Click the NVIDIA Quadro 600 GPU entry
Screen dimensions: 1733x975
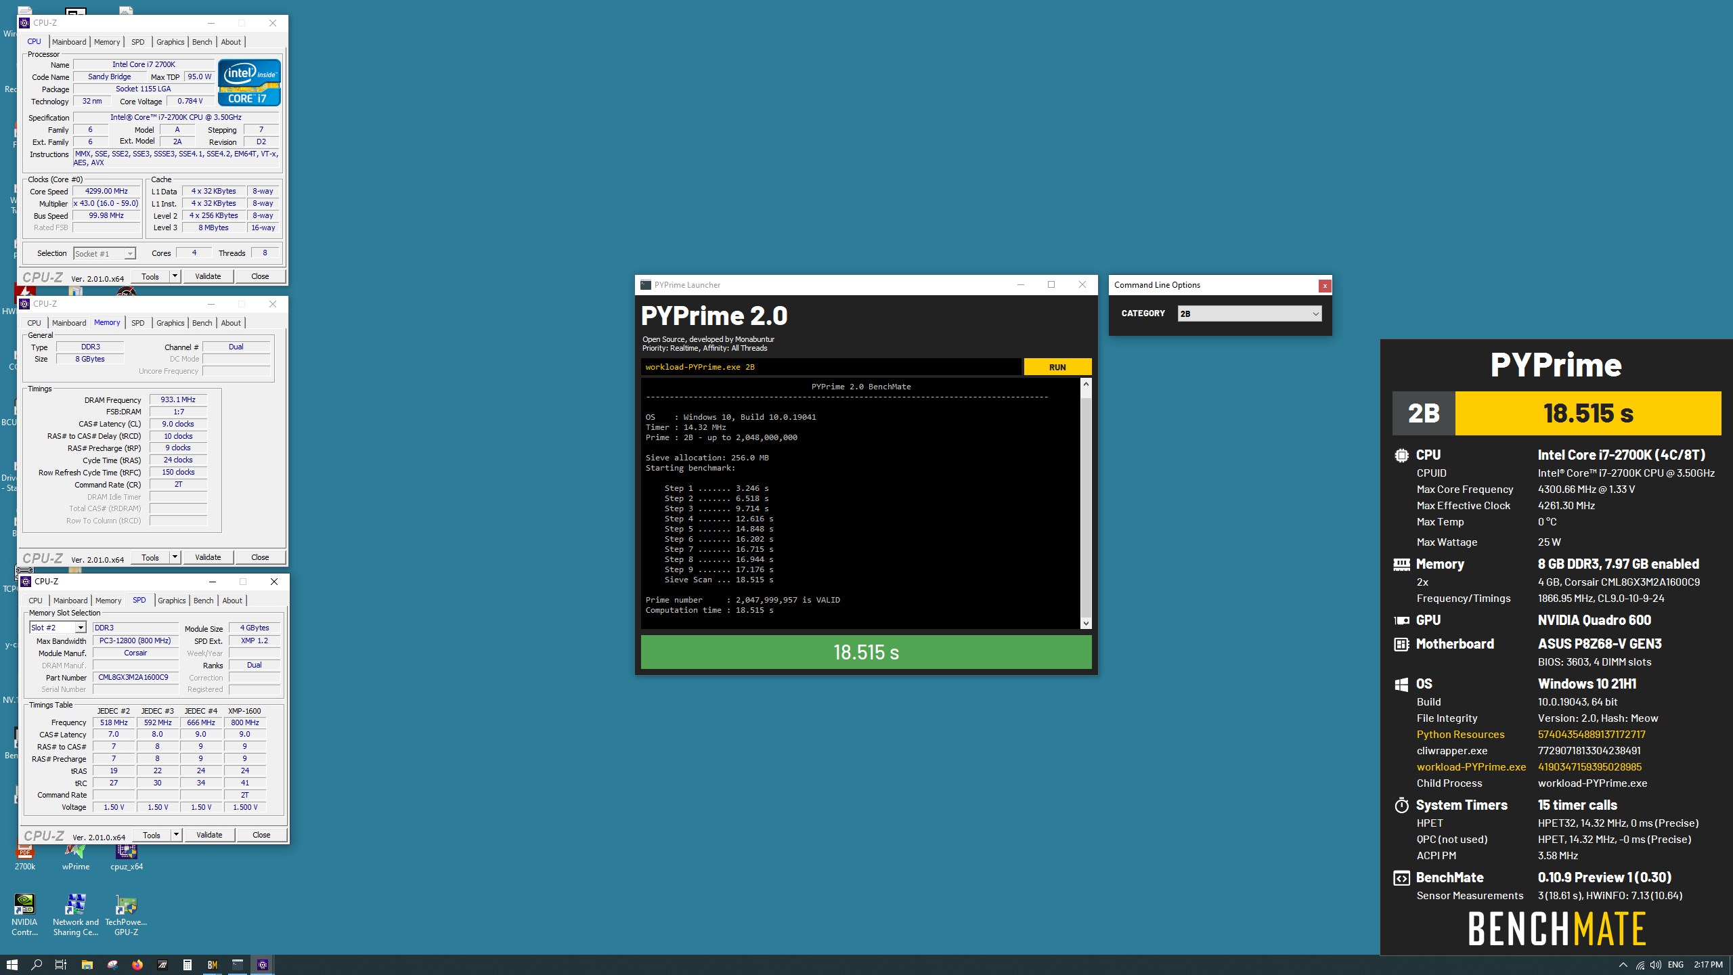[x=1594, y=620]
